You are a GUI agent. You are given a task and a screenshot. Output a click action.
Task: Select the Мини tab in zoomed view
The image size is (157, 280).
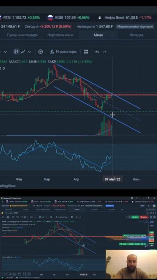[99, 35]
